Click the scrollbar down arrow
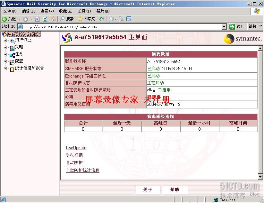Screen dimensions: 264x203 pos(260,177)
